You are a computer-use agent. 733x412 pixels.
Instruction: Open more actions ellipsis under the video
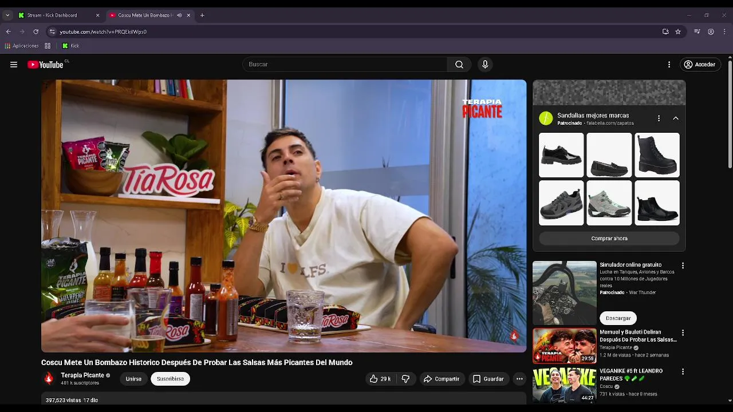coord(519,379)
